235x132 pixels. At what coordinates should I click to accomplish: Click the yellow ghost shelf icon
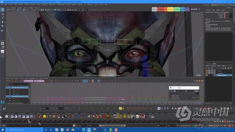tap(44, 116)
